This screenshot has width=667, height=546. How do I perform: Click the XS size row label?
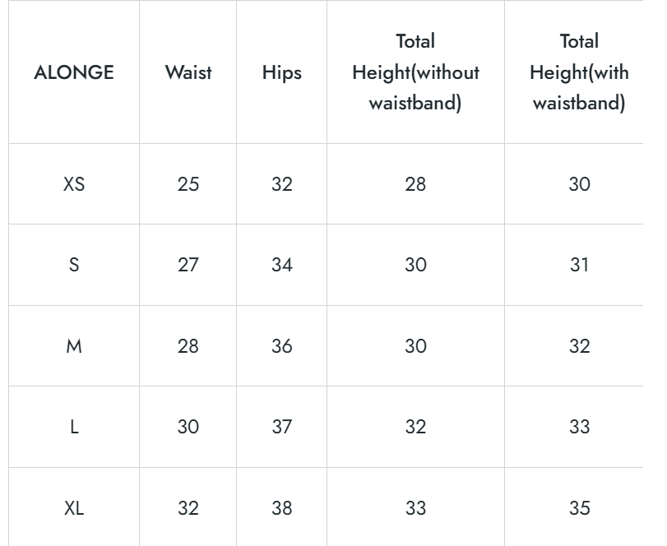coord(74,184)
